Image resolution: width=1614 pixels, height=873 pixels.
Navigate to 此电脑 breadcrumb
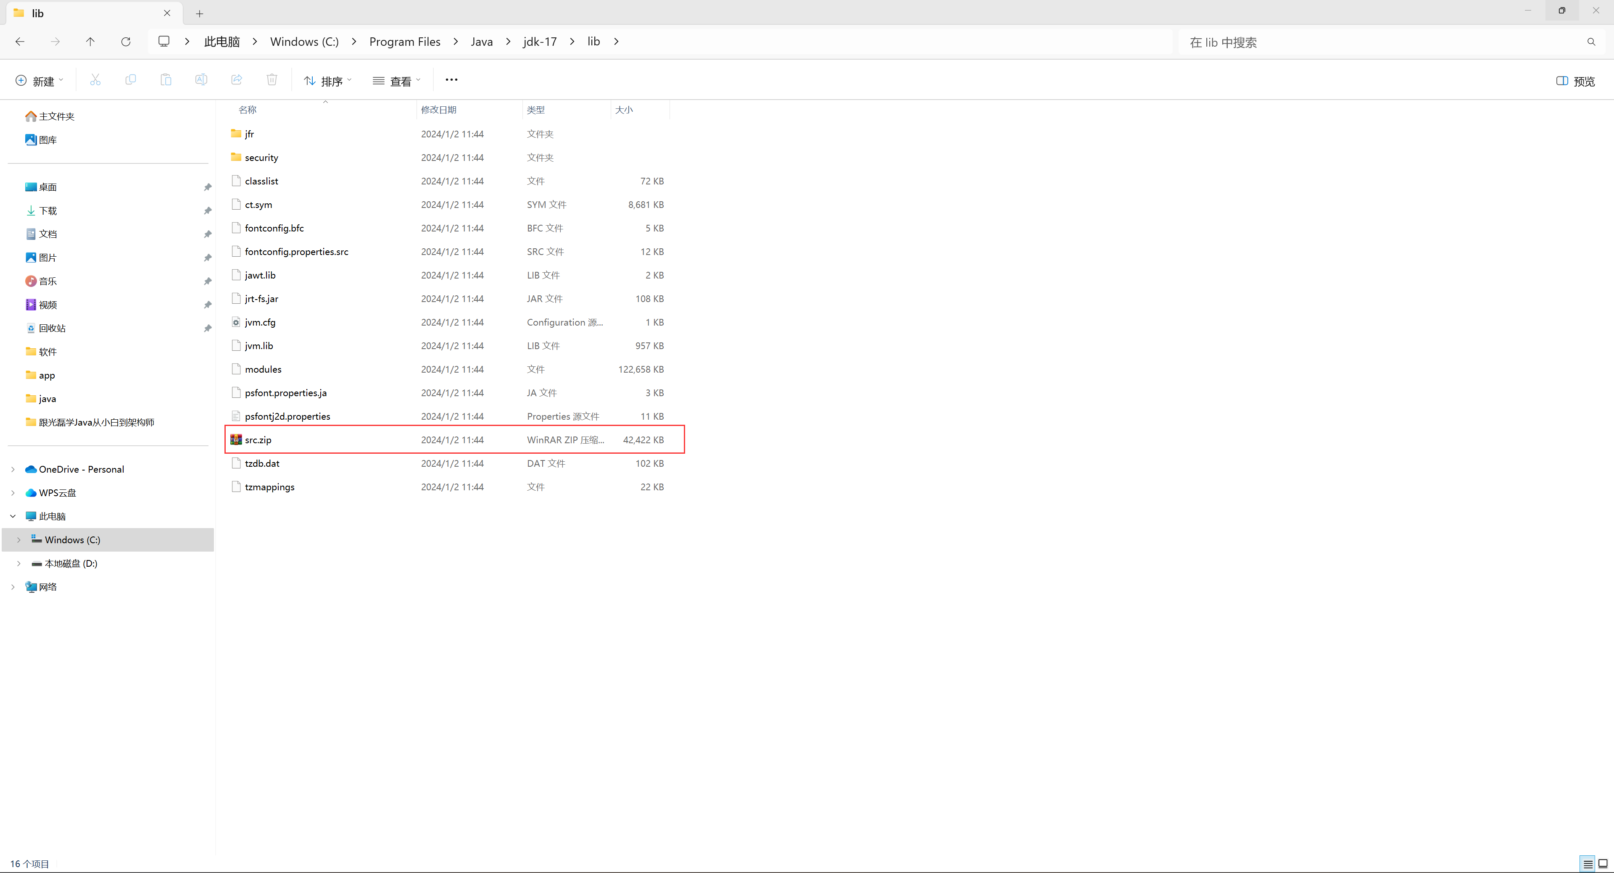pos(222,41)
